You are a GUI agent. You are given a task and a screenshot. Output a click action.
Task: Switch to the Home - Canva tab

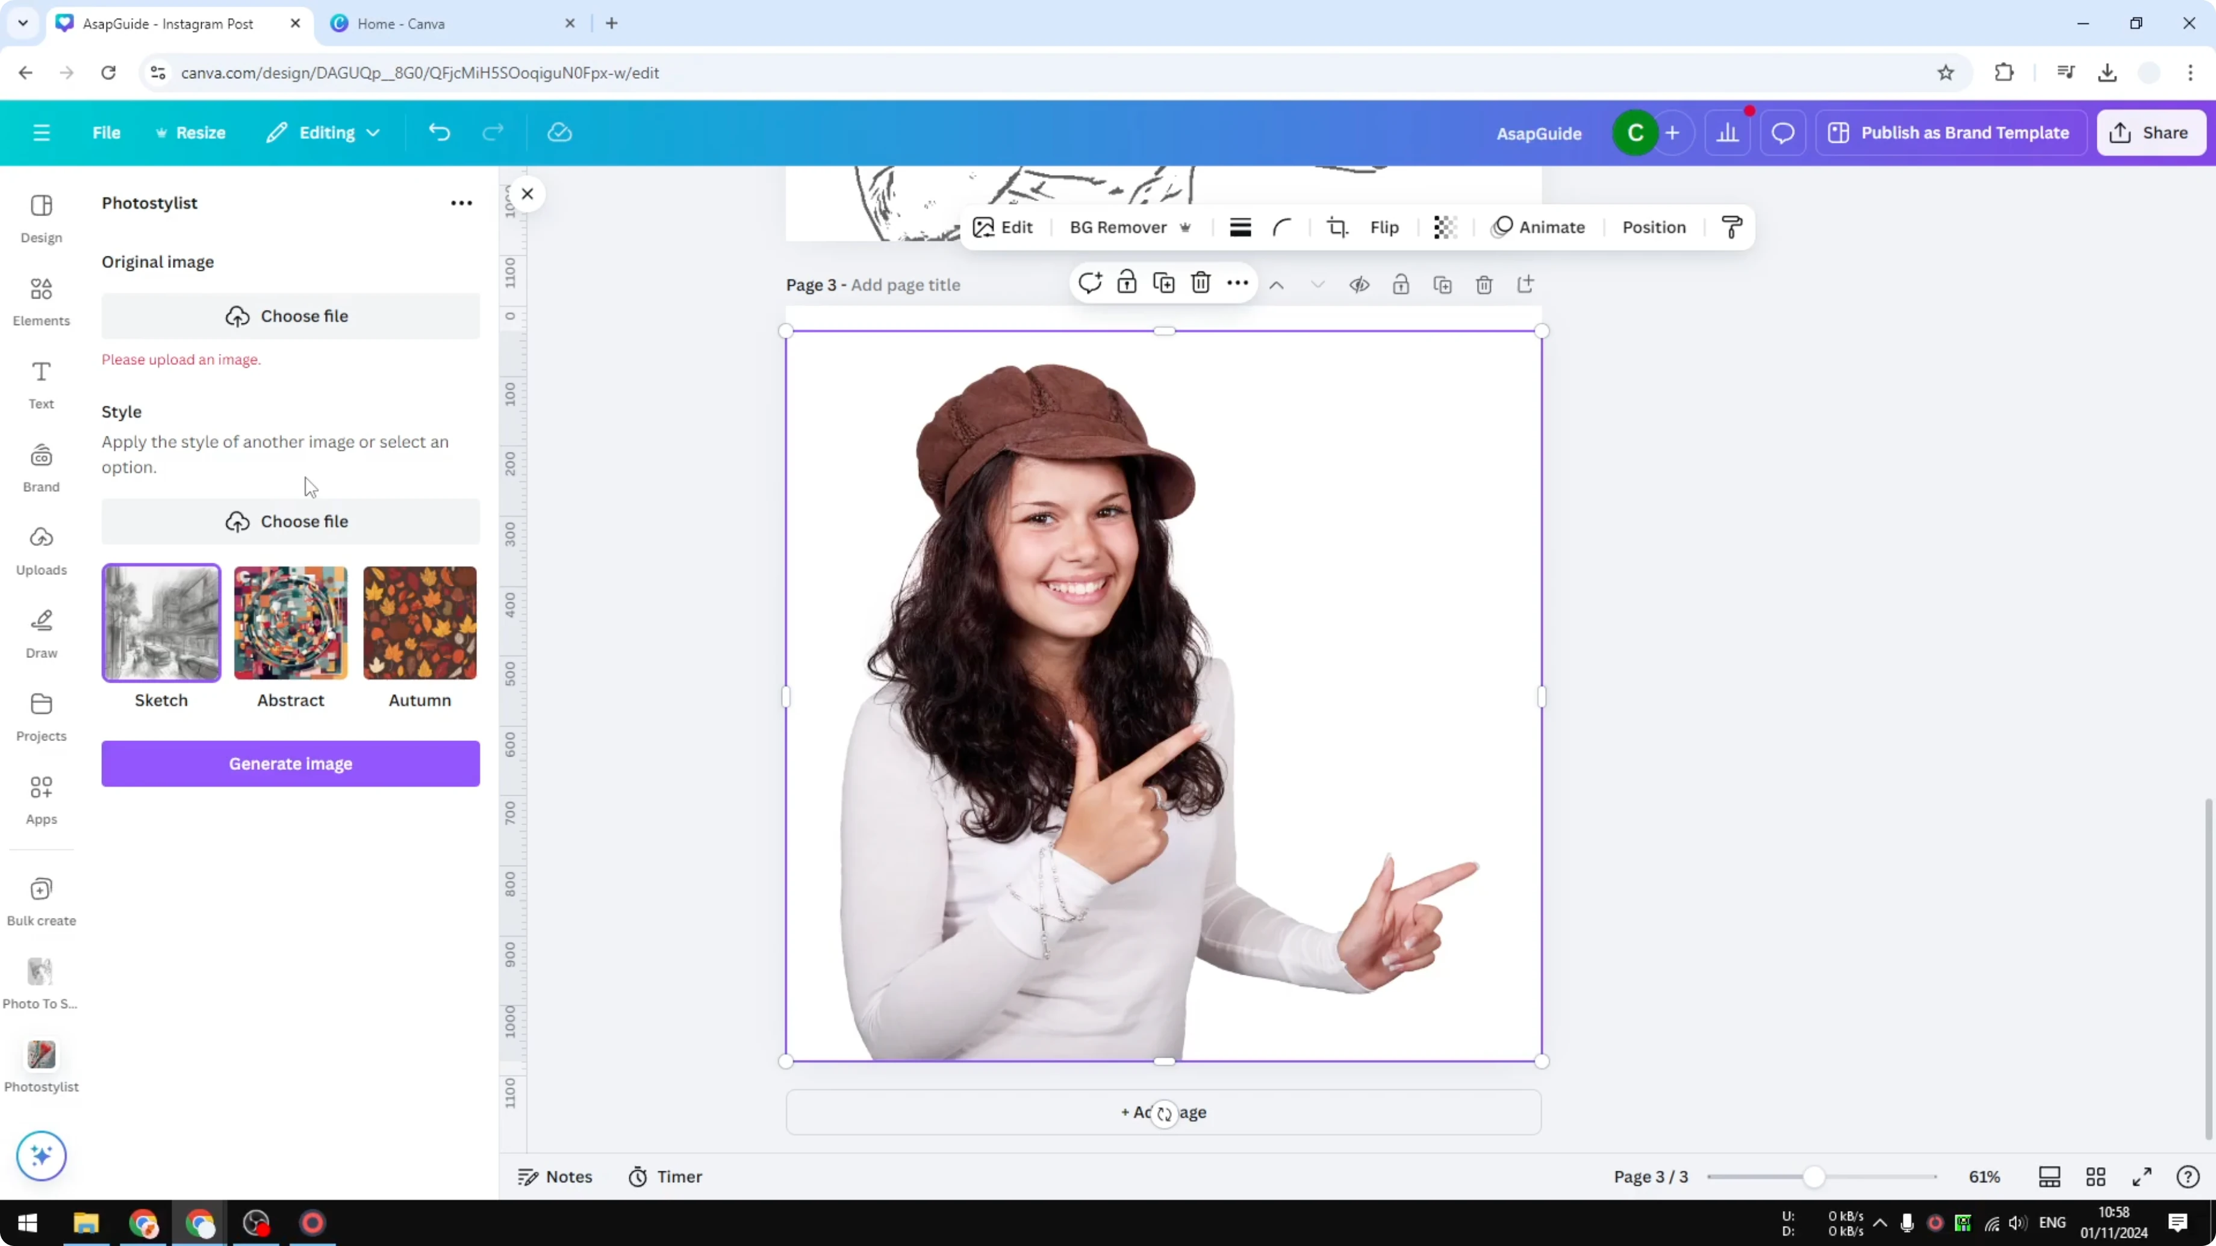(404, 23)
